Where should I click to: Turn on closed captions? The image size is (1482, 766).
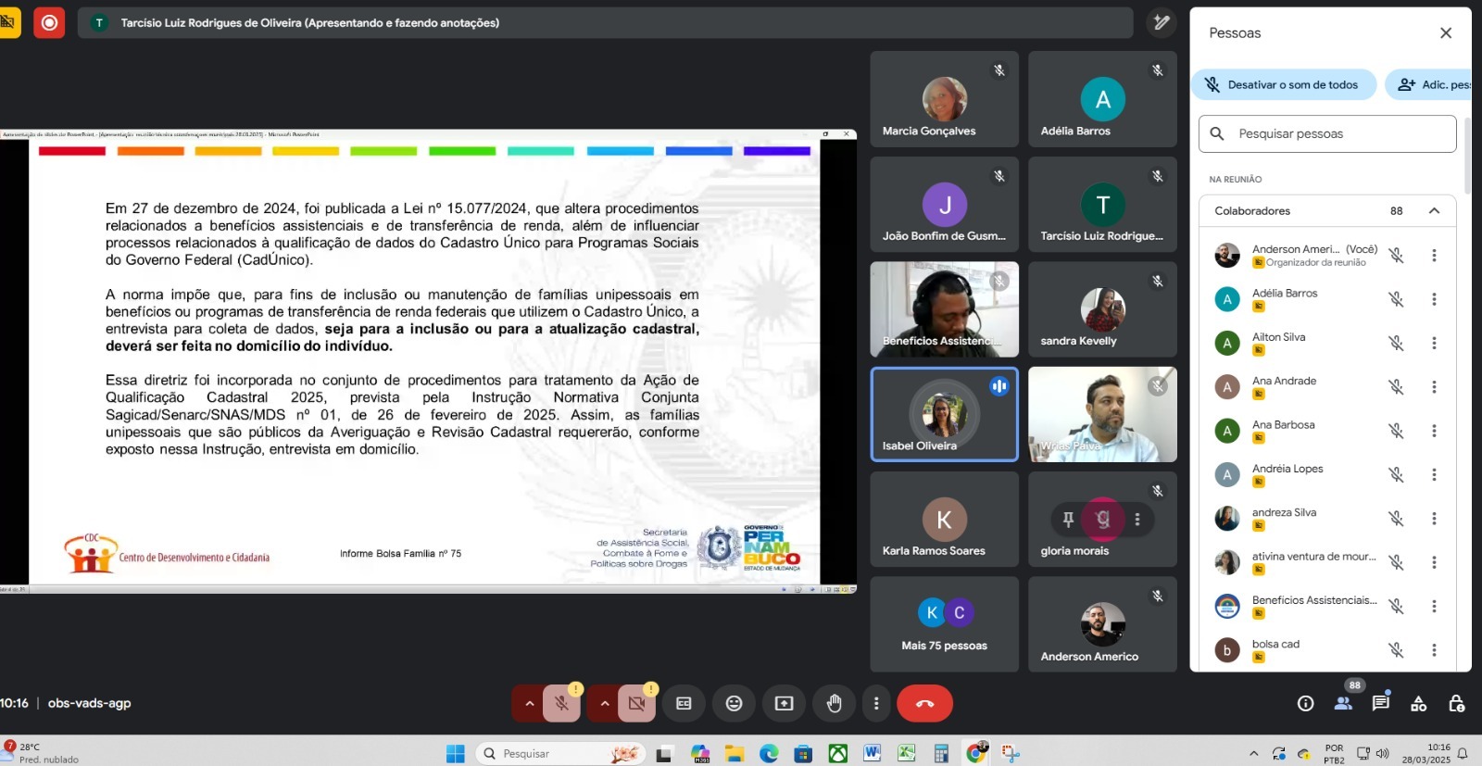point(684,704)
